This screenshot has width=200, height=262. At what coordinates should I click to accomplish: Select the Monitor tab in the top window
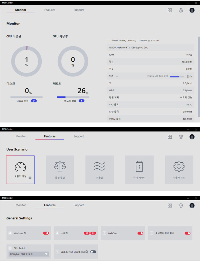pyautogui.click(x=21, y=10)
